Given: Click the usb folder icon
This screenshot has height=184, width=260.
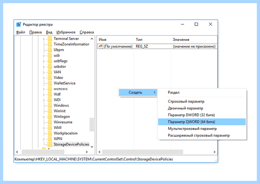Looking at the screenshot, I should pyautogui.click(x=50, y=55).
